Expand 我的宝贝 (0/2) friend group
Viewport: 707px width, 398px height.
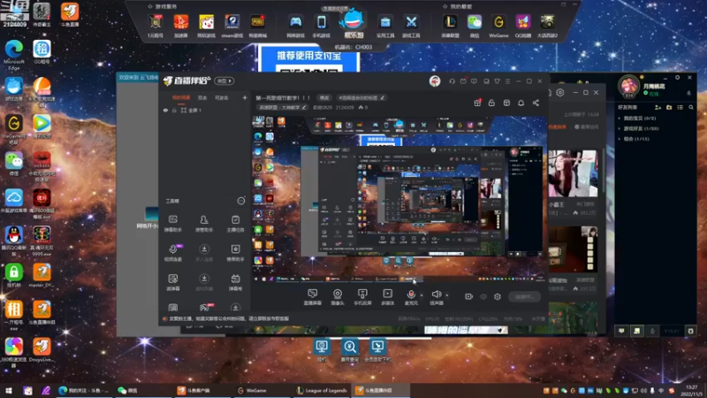click(637, 119)
